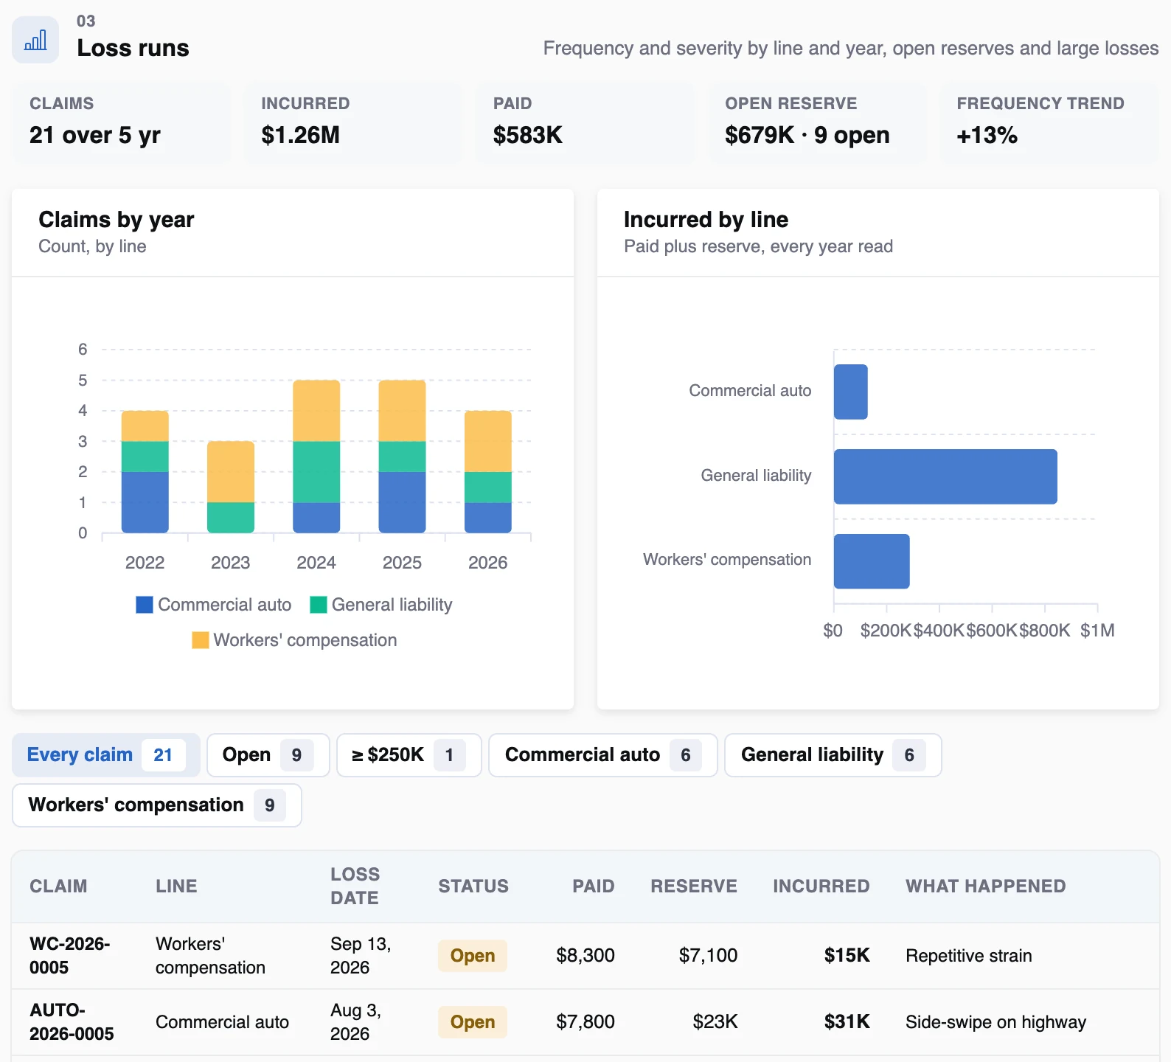Click the 2023 stacked claims bar

(x=231, y=487)
